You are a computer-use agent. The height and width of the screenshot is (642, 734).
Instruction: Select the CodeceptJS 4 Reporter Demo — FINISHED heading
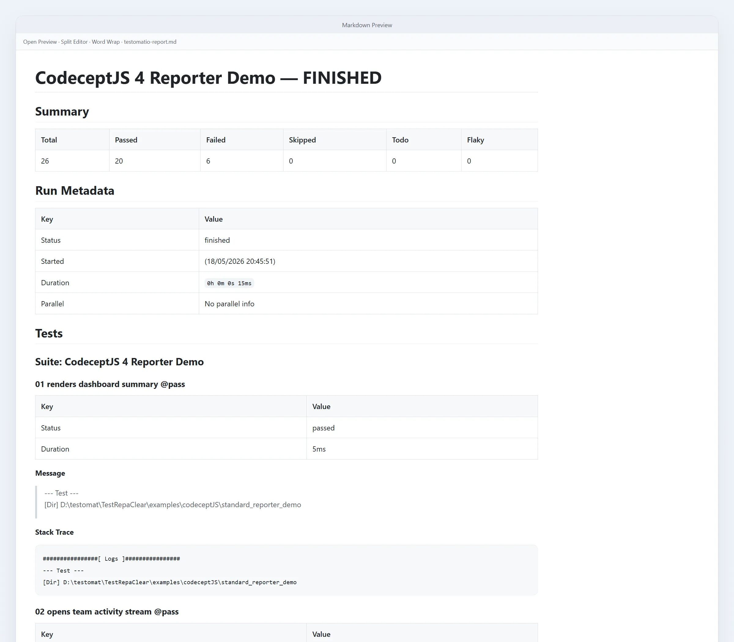[x=208, y=78]
